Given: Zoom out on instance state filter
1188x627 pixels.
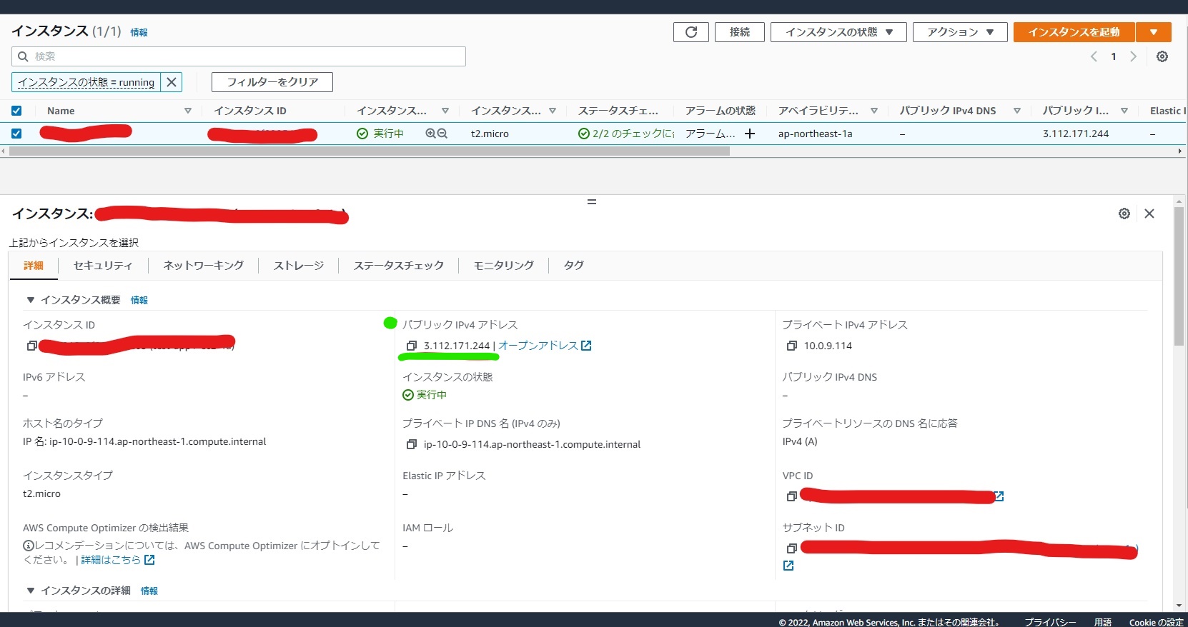Looking at the screenshot, I should pos(442,134).
